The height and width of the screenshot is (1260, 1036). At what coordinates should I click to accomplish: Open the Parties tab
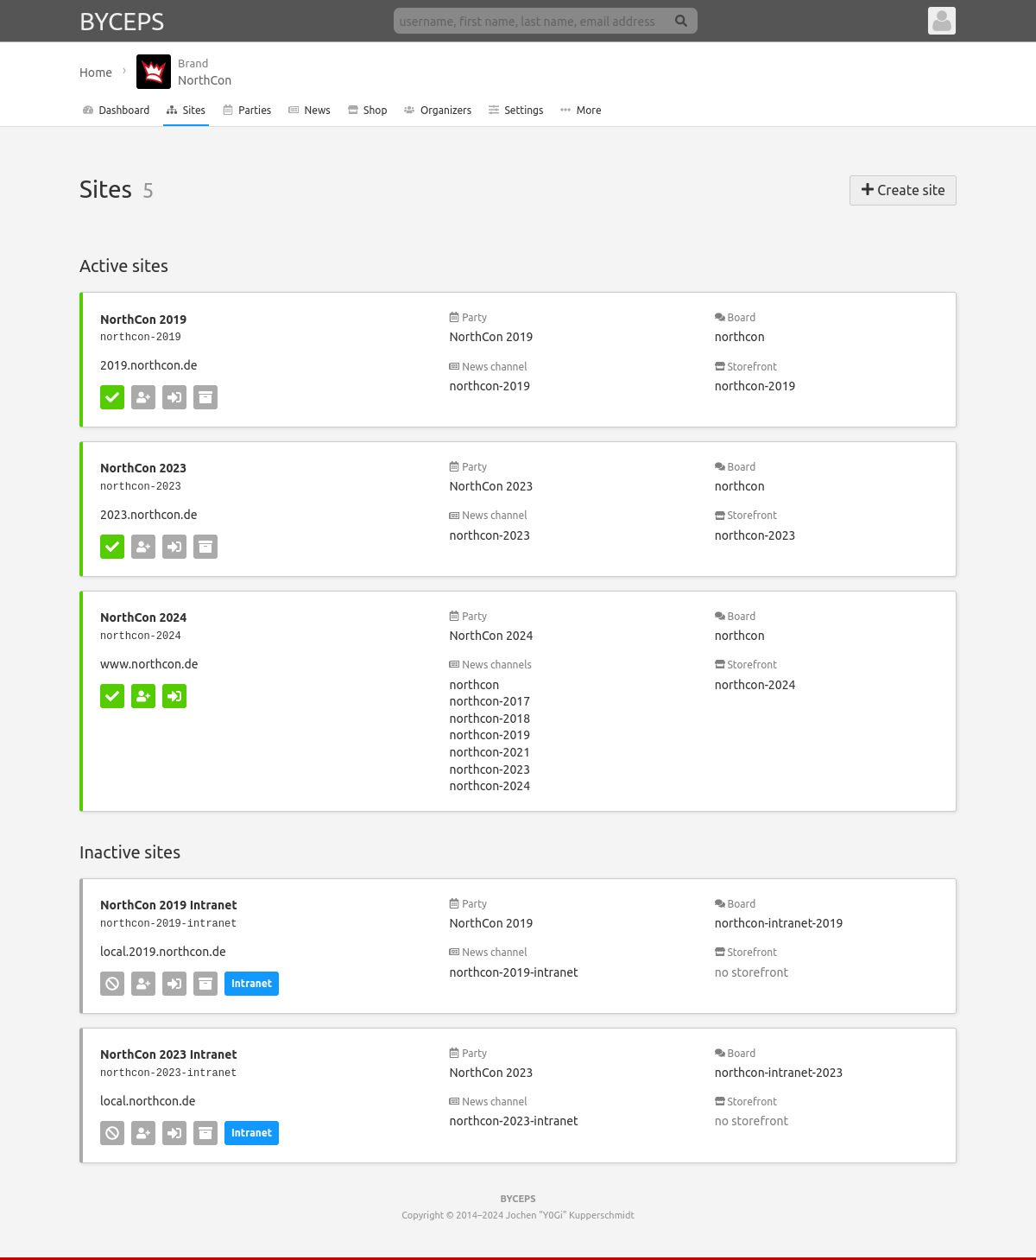[x=247, y=111]
